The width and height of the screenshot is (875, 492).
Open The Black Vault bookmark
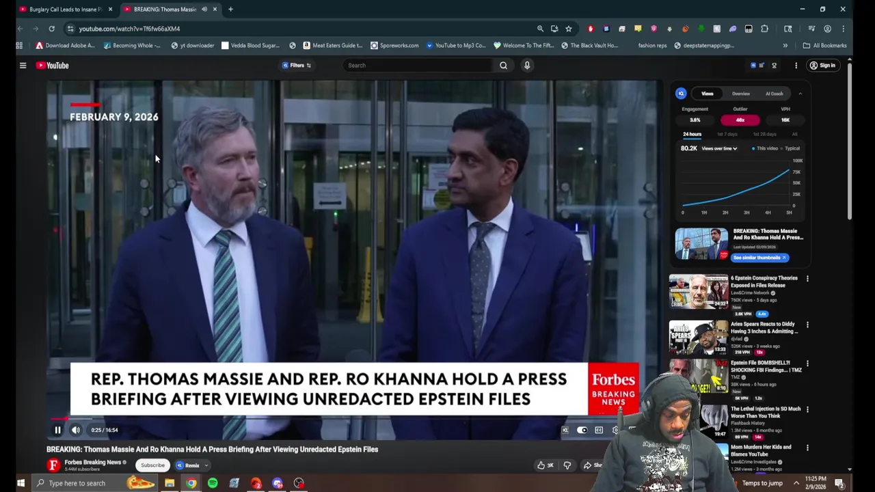click(589, 46)
